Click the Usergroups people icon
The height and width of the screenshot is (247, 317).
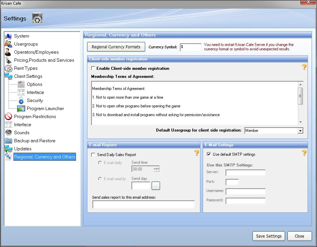[8, 44]
